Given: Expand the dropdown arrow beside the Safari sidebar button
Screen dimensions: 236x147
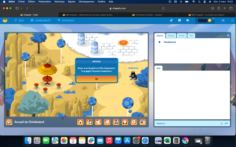Looking at the screenshot, I should [x=22, y=8].
